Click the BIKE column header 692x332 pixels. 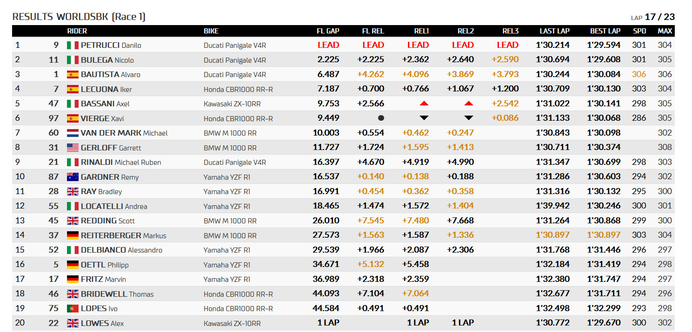[211, 31]
